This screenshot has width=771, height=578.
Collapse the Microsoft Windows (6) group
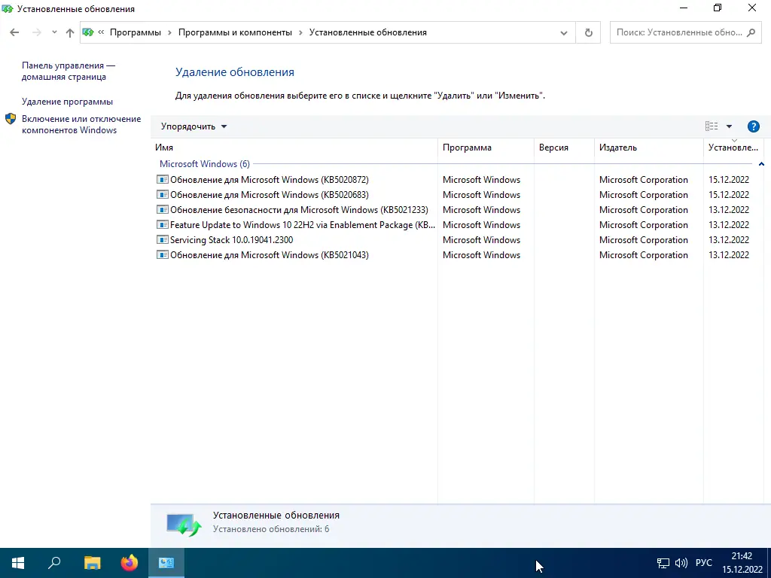pos(761,164)
